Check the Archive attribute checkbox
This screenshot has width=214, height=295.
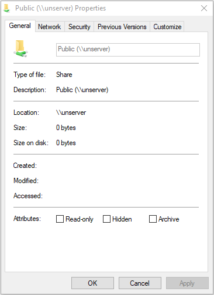(153, 219)
